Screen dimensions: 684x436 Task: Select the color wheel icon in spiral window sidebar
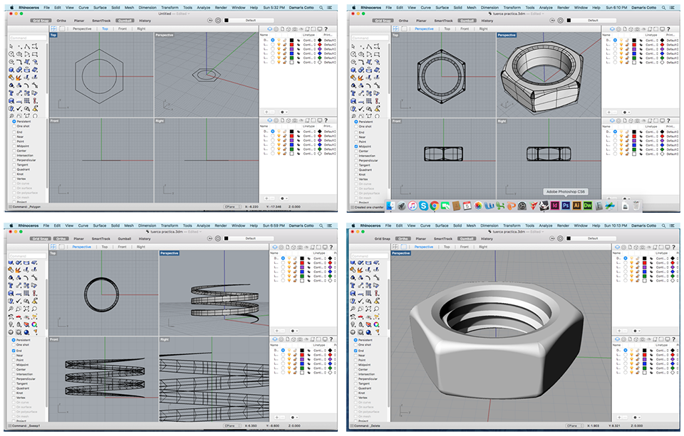coord(34,324)
